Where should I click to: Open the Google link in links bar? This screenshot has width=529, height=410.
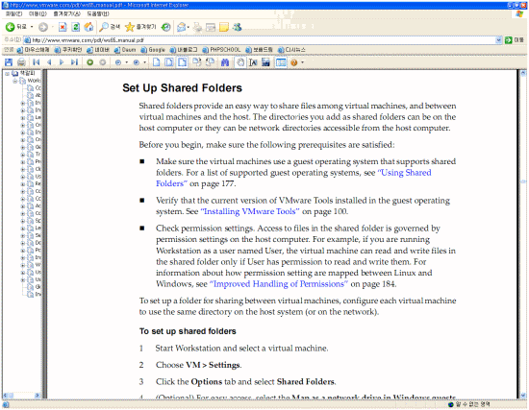(x=153, y=50)
